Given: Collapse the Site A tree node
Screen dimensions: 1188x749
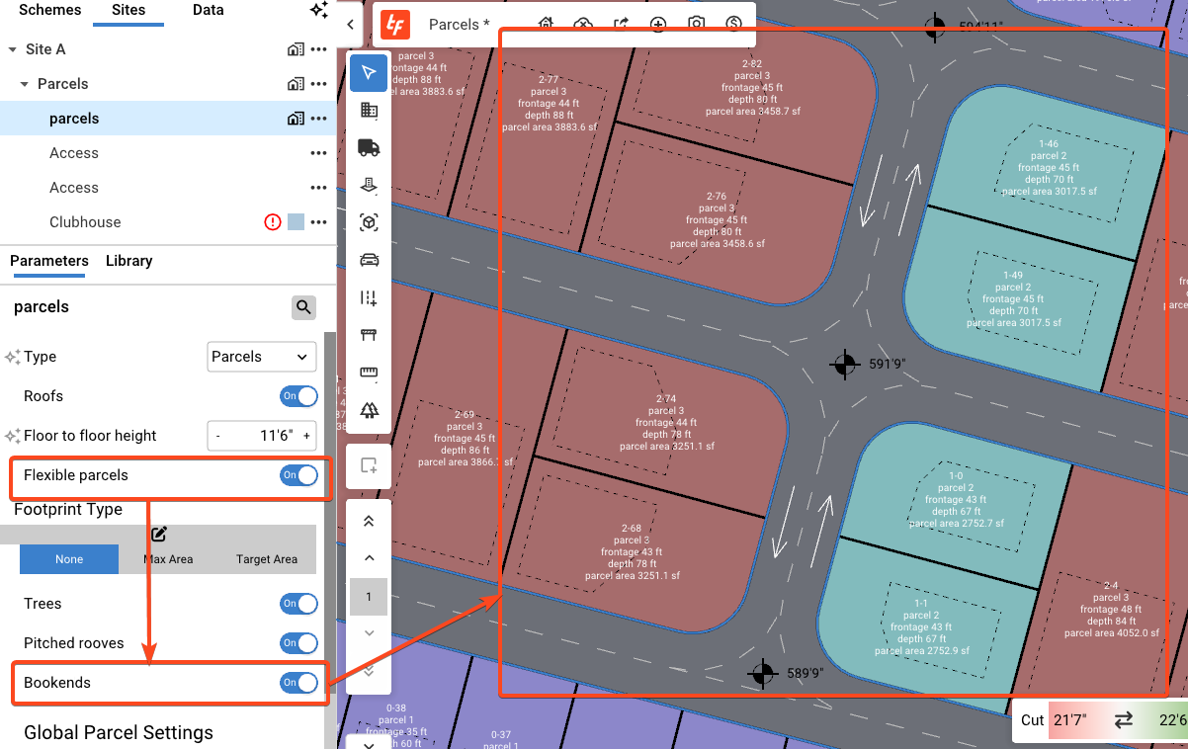Looking at the screenshot, I should point(13,49).
